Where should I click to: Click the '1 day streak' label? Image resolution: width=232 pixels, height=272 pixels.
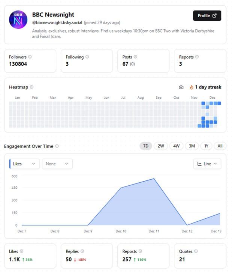(208, 87)
